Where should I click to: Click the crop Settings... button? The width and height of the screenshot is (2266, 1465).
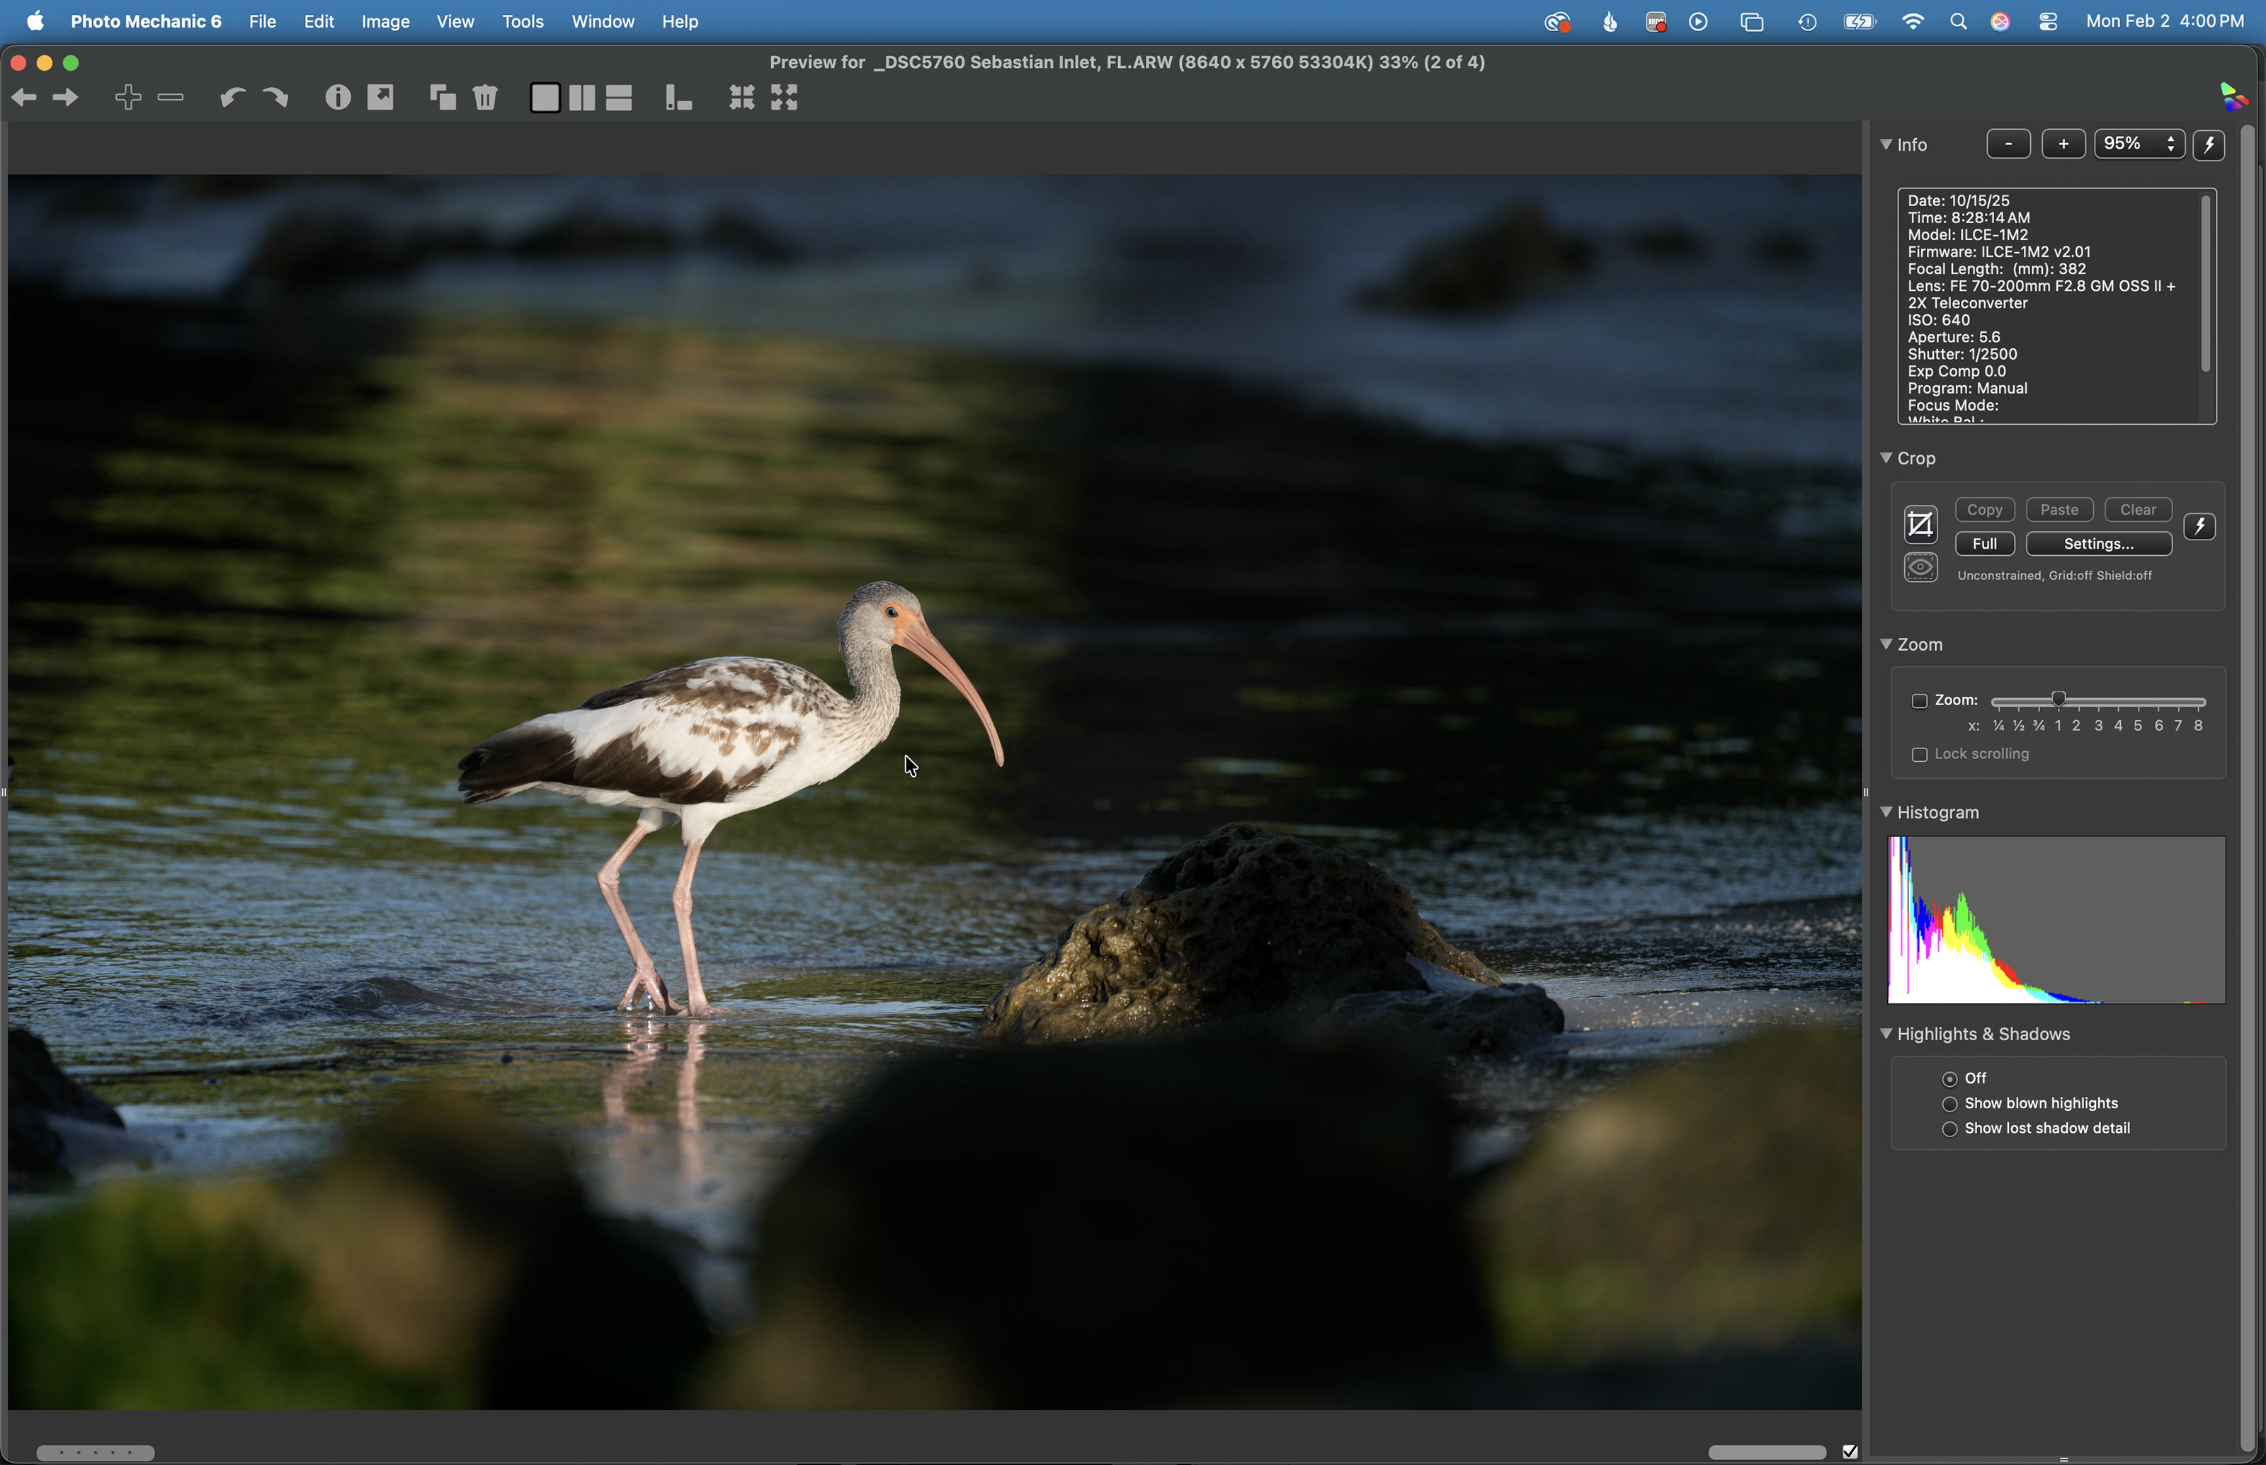(2097, 544)
